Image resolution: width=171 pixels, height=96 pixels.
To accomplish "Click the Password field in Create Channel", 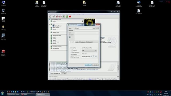I will (x=87, y=31).
